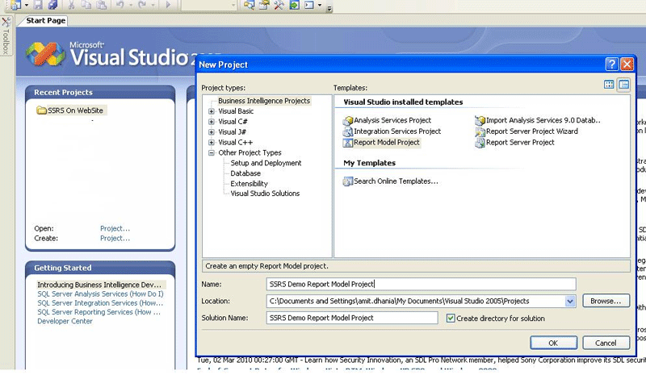Choose the Report Server Project Wizard template
The width and height of the screenshot is (646, 379).
531,131
